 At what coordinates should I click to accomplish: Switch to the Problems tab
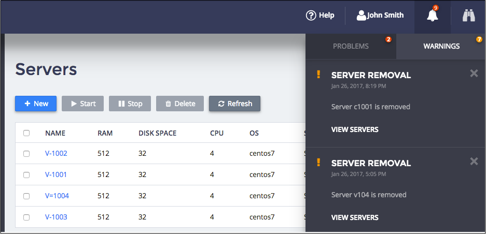pos(351,46)
